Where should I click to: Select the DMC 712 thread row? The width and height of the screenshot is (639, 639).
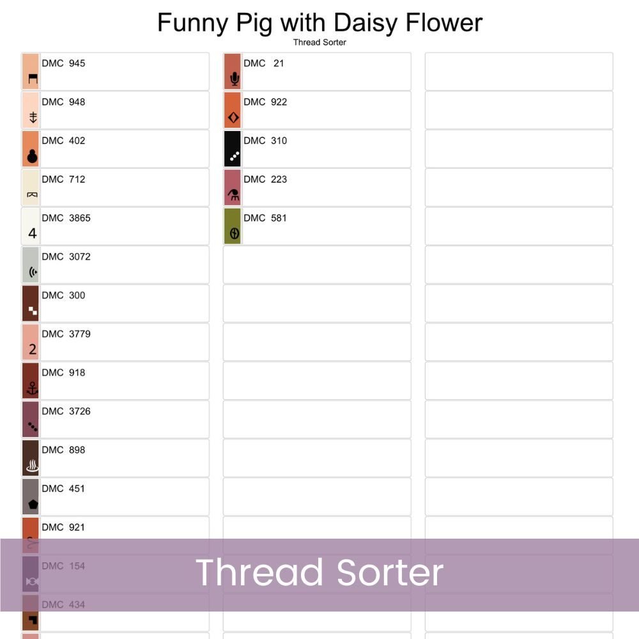pyautogui.click(x=115, y=187)
